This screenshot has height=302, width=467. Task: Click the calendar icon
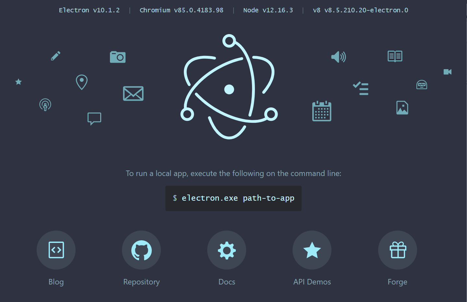point(321,111)
